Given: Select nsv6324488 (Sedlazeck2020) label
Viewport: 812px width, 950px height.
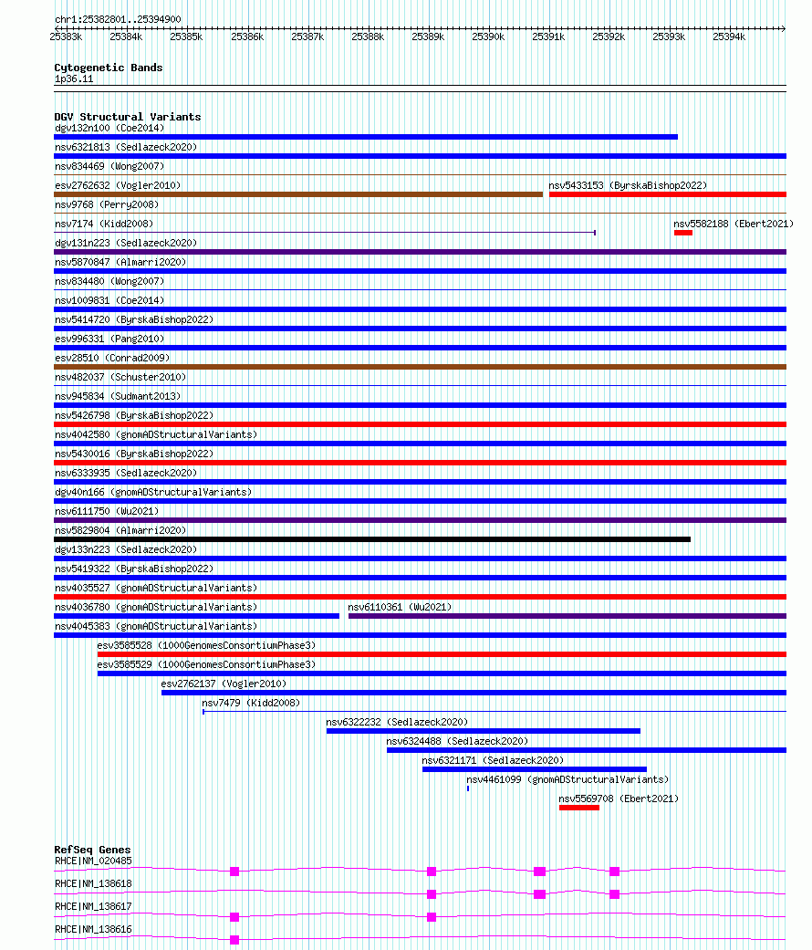Looking at the screenshot, I should (x=457, y=742).
